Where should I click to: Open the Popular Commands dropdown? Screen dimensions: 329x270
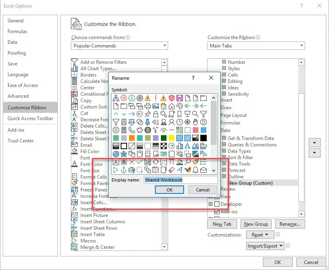[x=119, y=46]
